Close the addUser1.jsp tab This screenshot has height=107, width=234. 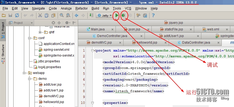[198, 36]
